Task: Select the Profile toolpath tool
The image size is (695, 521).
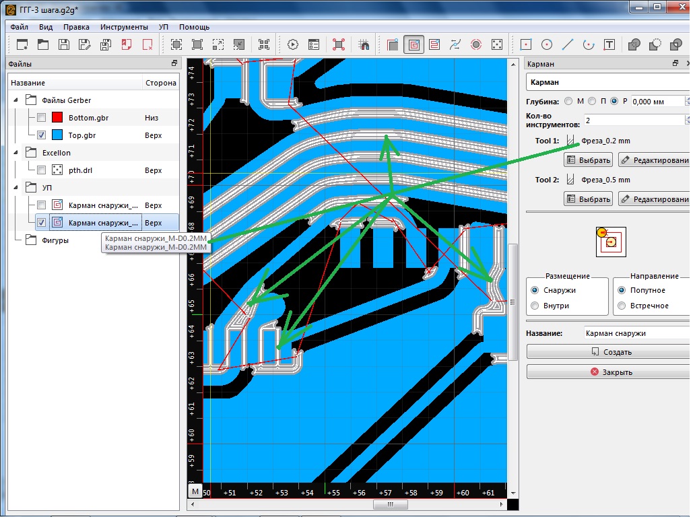Action: 392,44
